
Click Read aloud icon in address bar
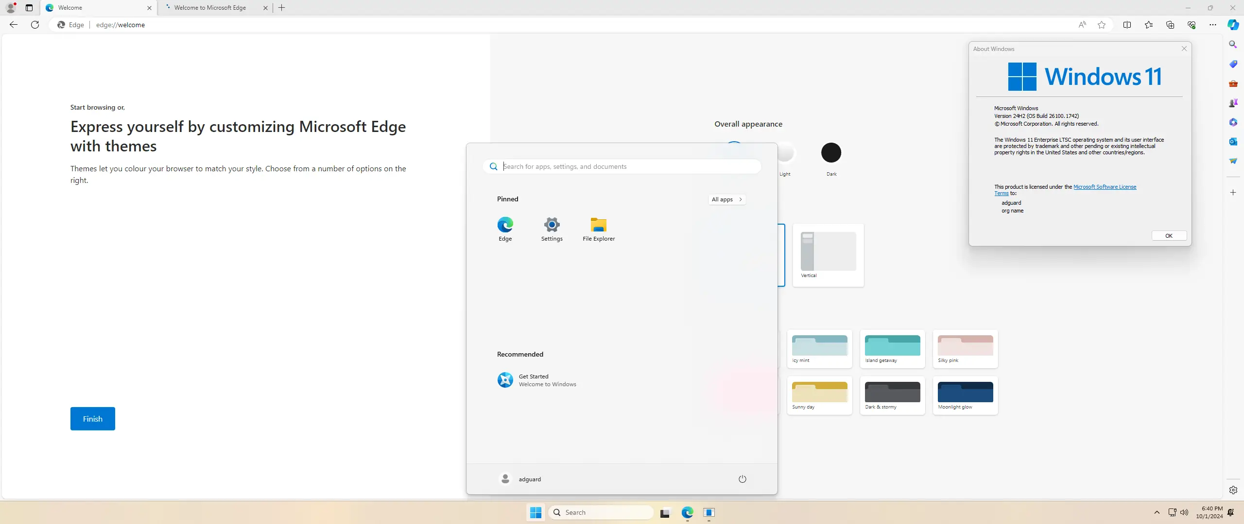tap(1082, 25)
